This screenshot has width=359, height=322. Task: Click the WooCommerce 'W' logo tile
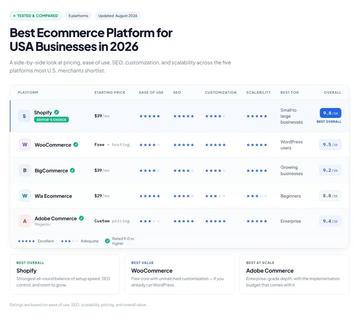click(25, 145)
